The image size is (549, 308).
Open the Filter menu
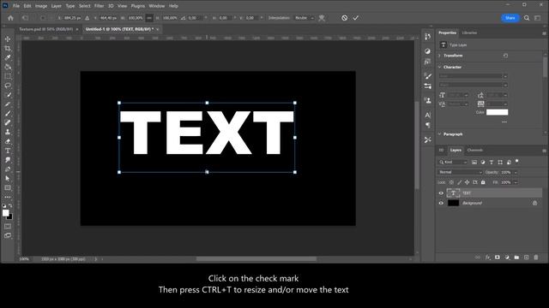point(100,6)
